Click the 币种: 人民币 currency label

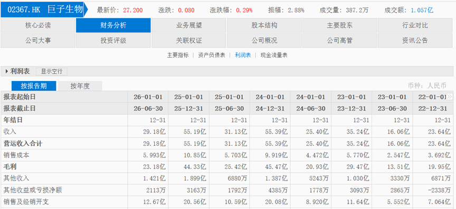[427, 86]
